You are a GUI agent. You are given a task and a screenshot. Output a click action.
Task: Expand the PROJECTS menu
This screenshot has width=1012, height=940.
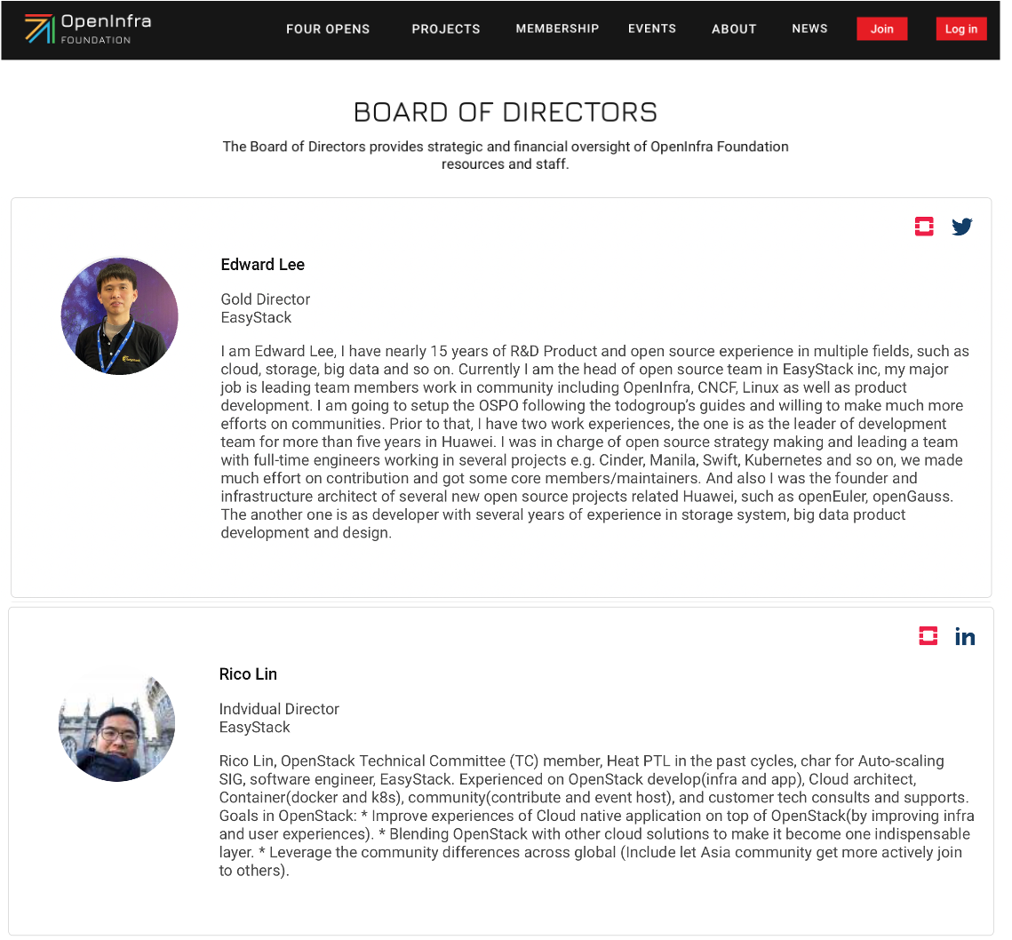[446, 28]
